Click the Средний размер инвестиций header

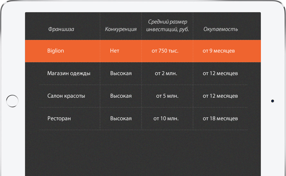[167, 25]
